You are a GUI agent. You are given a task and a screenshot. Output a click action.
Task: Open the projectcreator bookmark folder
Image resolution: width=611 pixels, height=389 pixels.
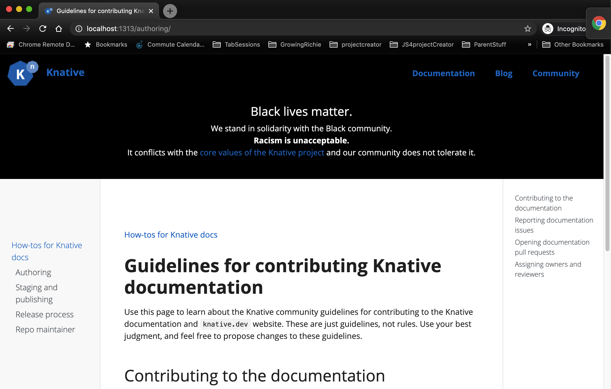click(x=355, y=45)
